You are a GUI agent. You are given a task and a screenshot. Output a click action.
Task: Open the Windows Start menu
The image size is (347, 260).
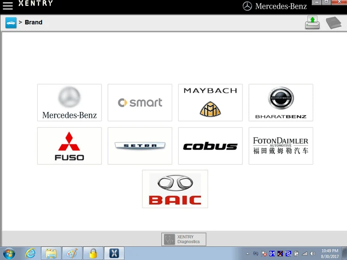(x=9, y=253)
